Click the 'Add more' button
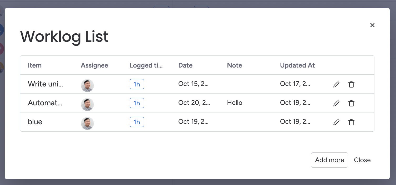 [x=329, y=160]
